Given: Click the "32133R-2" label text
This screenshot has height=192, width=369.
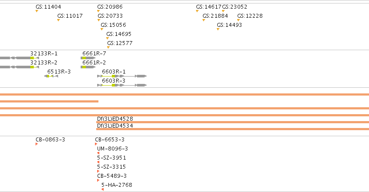Looking at the screenshot, I should pyautogui.click(x=44, y=63).
